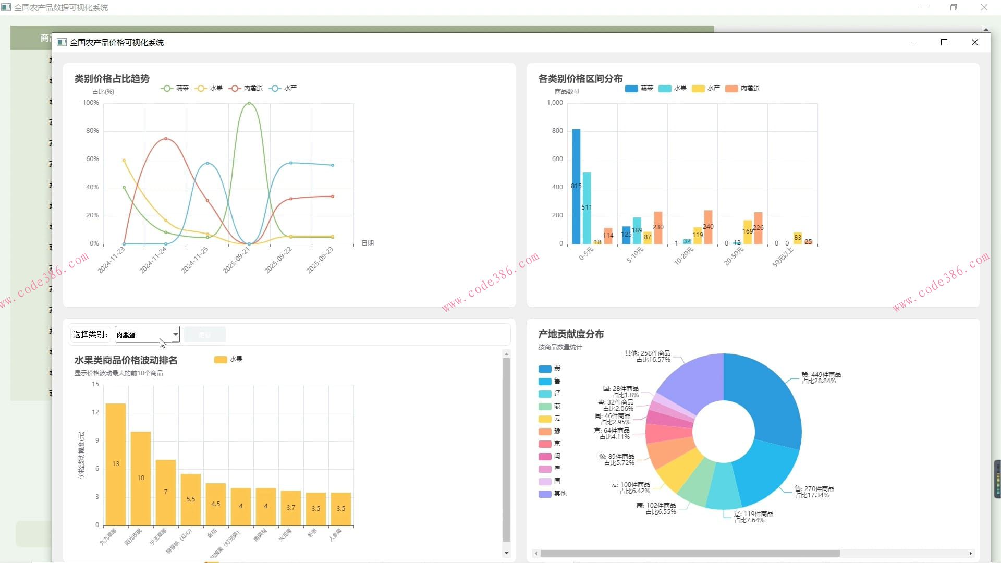Screen dimensions: 1001x563
Task: Click the 九九草莓 bar with value 13
Action: [115, 464]
